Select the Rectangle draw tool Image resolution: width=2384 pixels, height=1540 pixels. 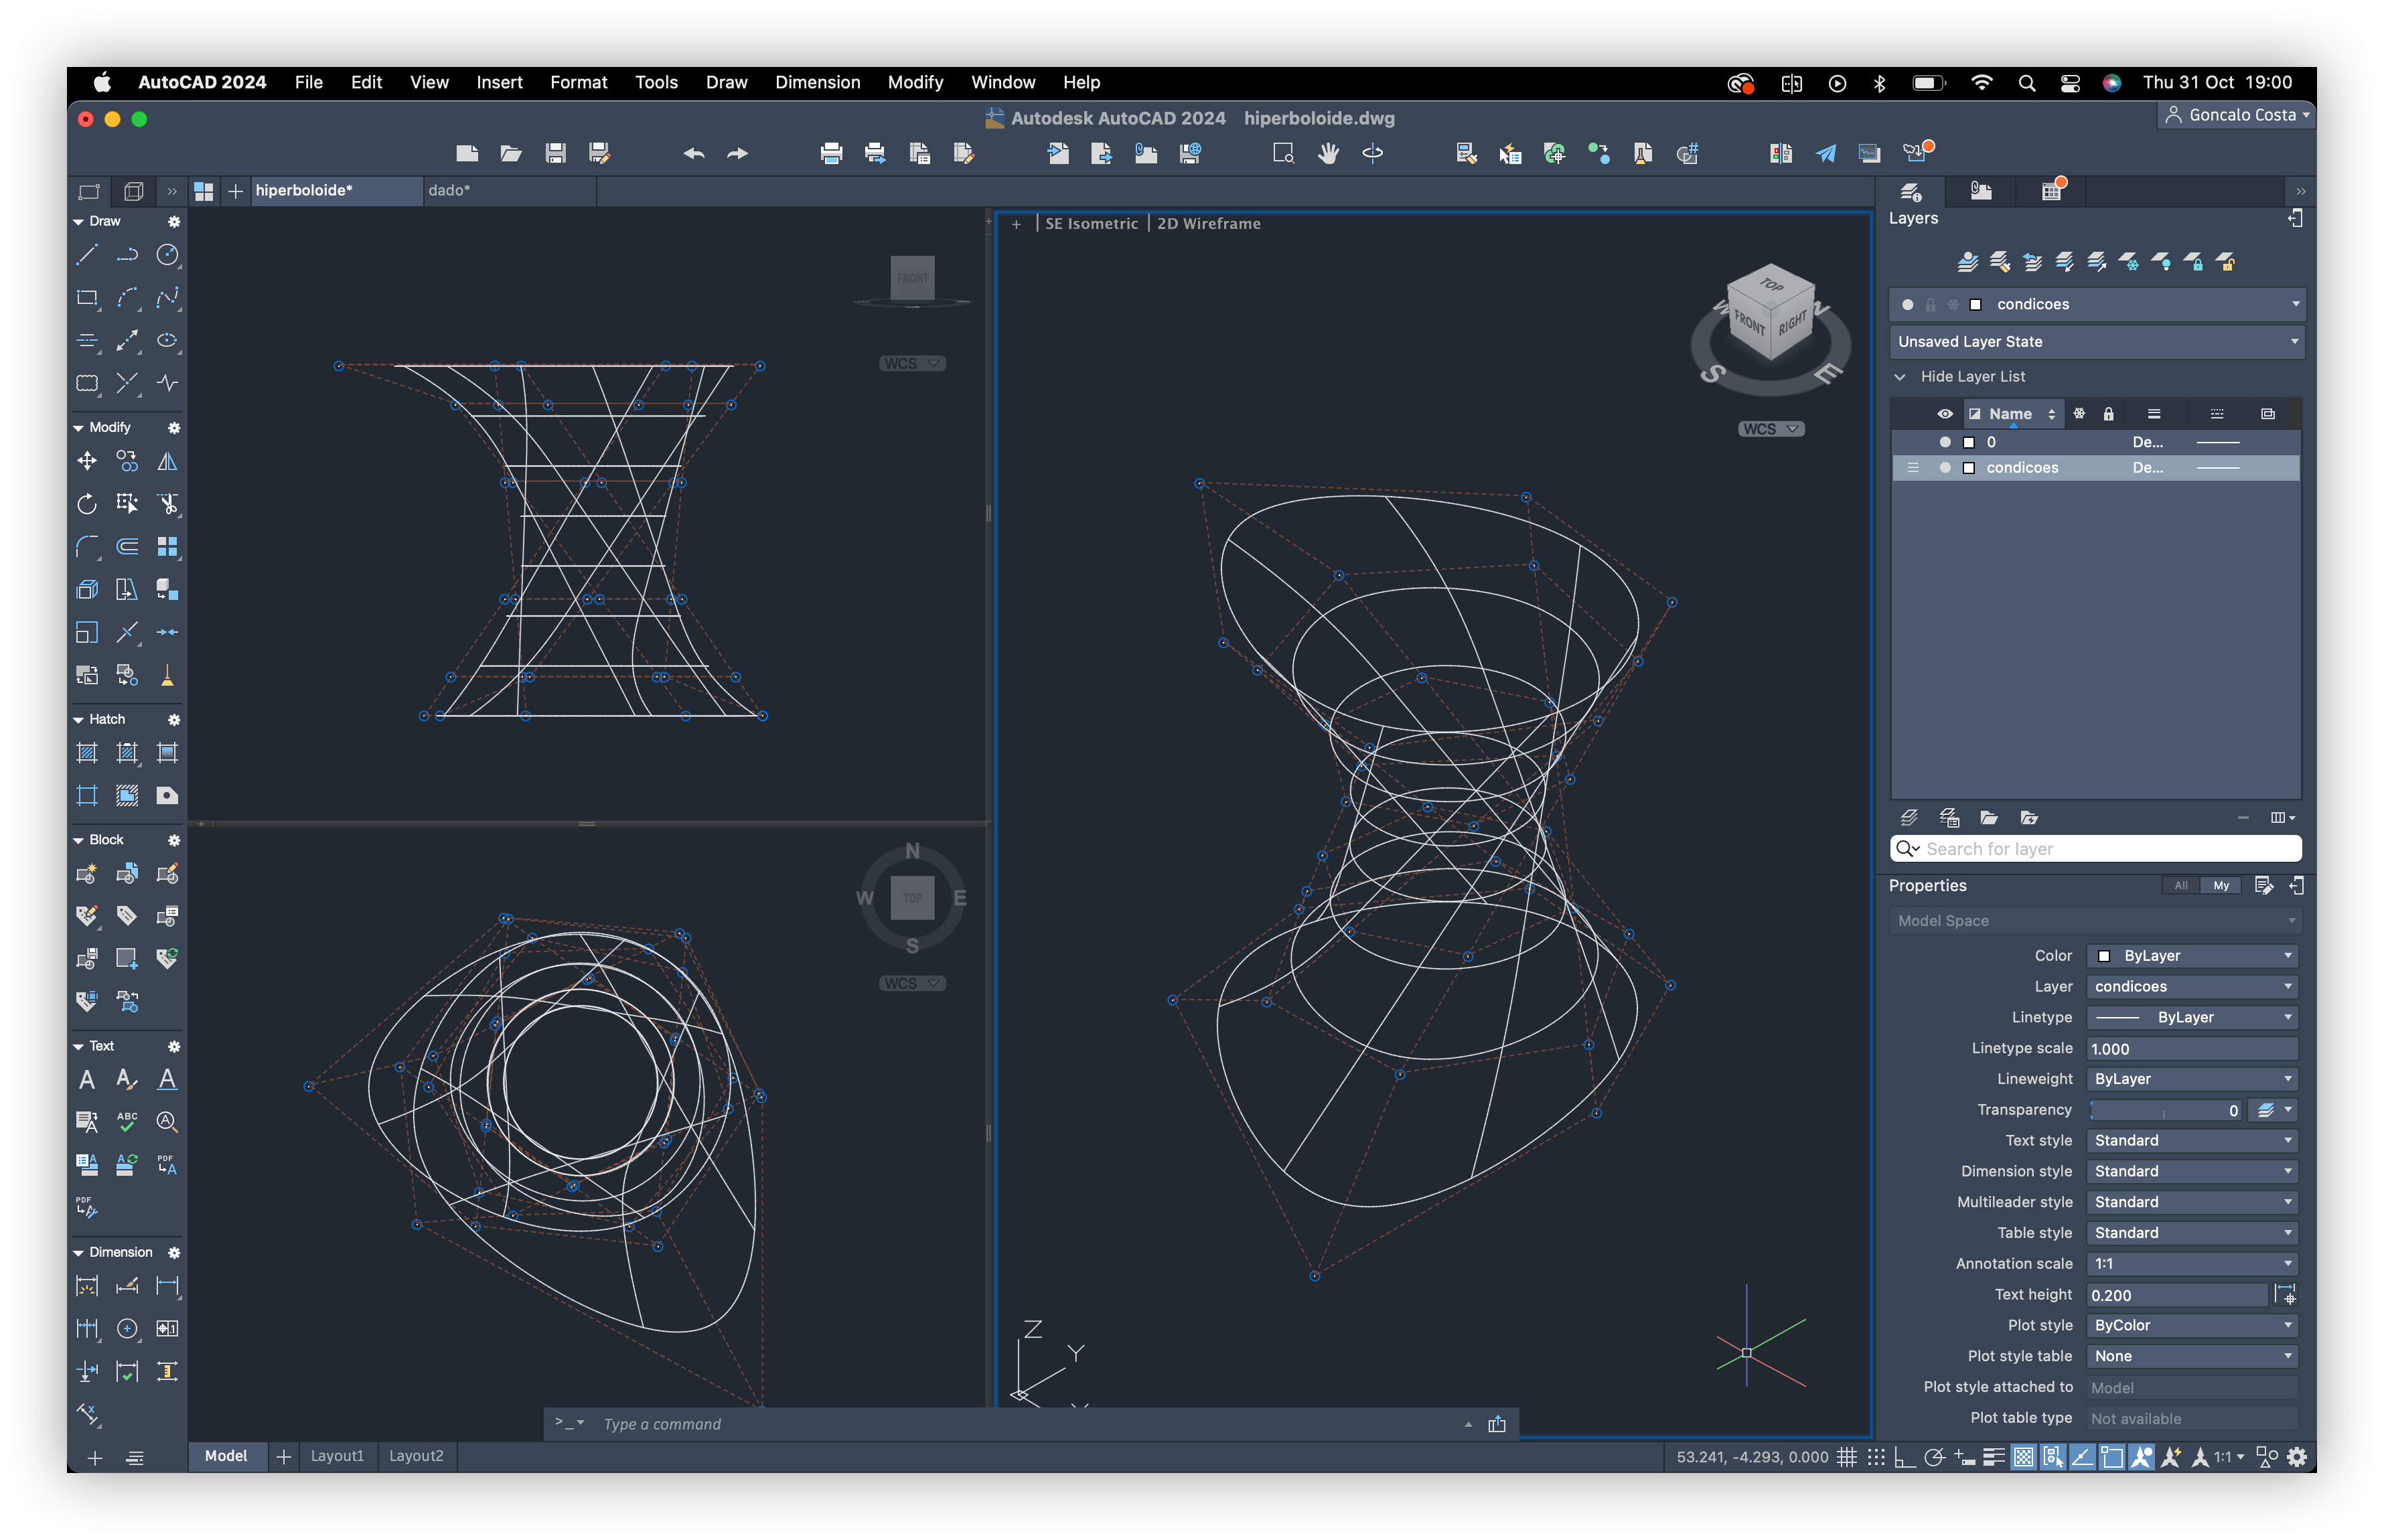(87, 298)
